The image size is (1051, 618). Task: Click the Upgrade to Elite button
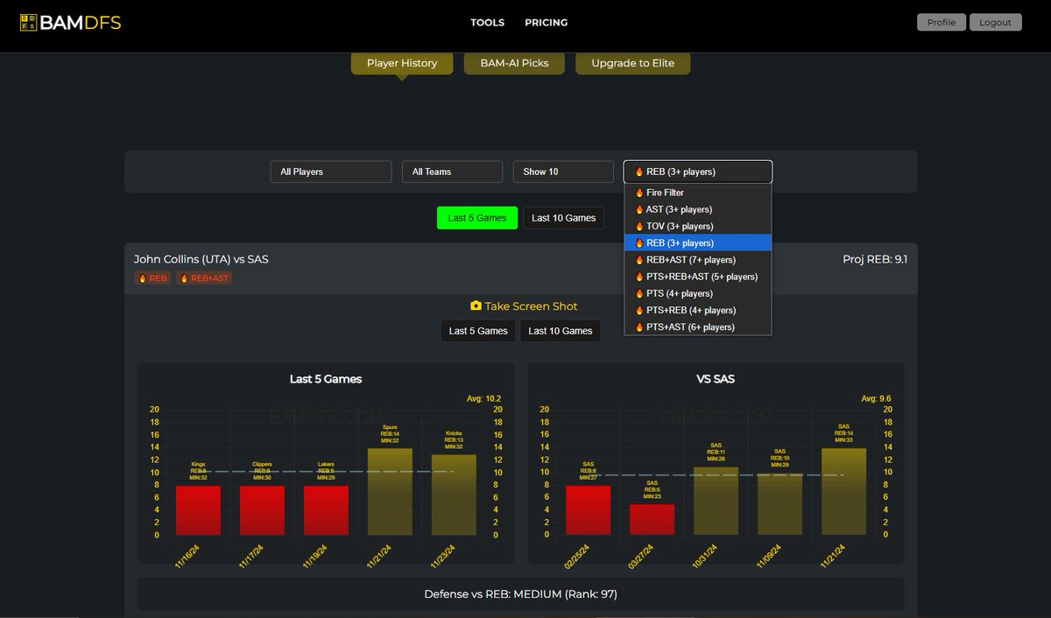[x=632, y=63]
